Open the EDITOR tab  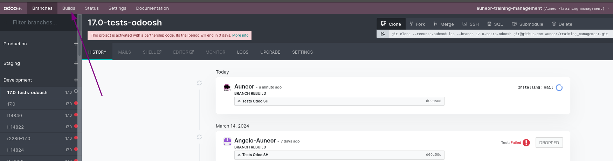click(x=183, y=52)
